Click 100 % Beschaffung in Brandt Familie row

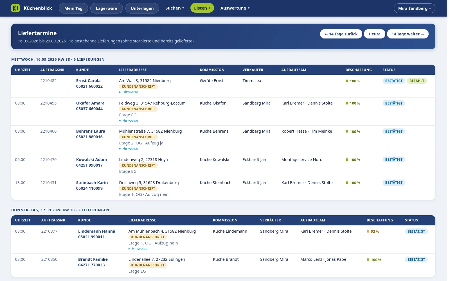click(x=374, y=260)
